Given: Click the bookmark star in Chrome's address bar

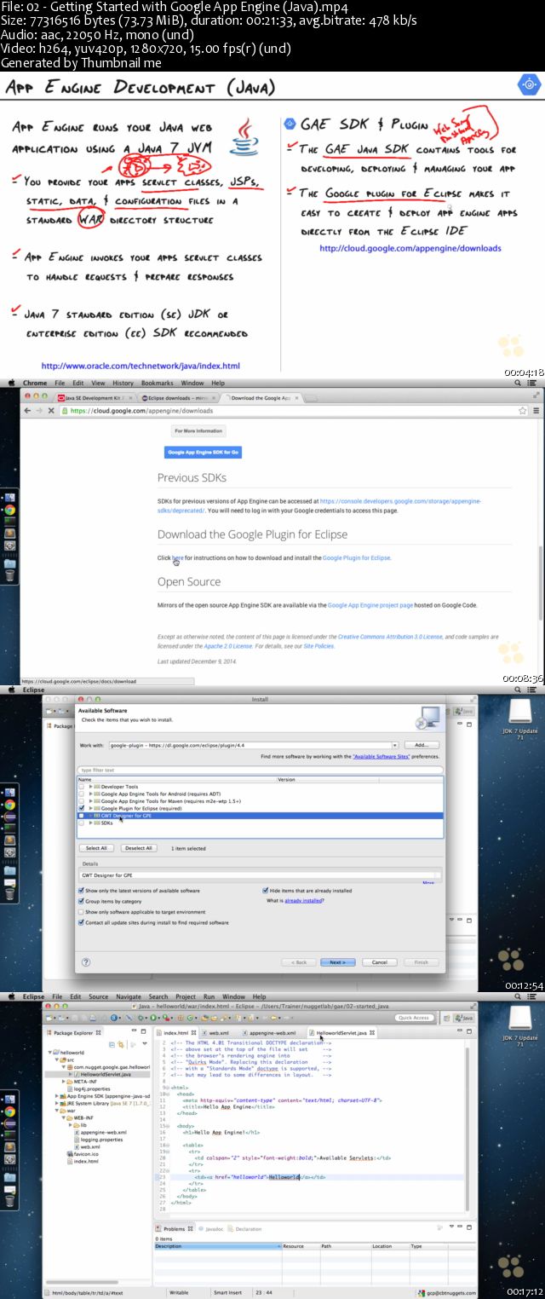Looking at the screenshot, I should tap(522, 411).
